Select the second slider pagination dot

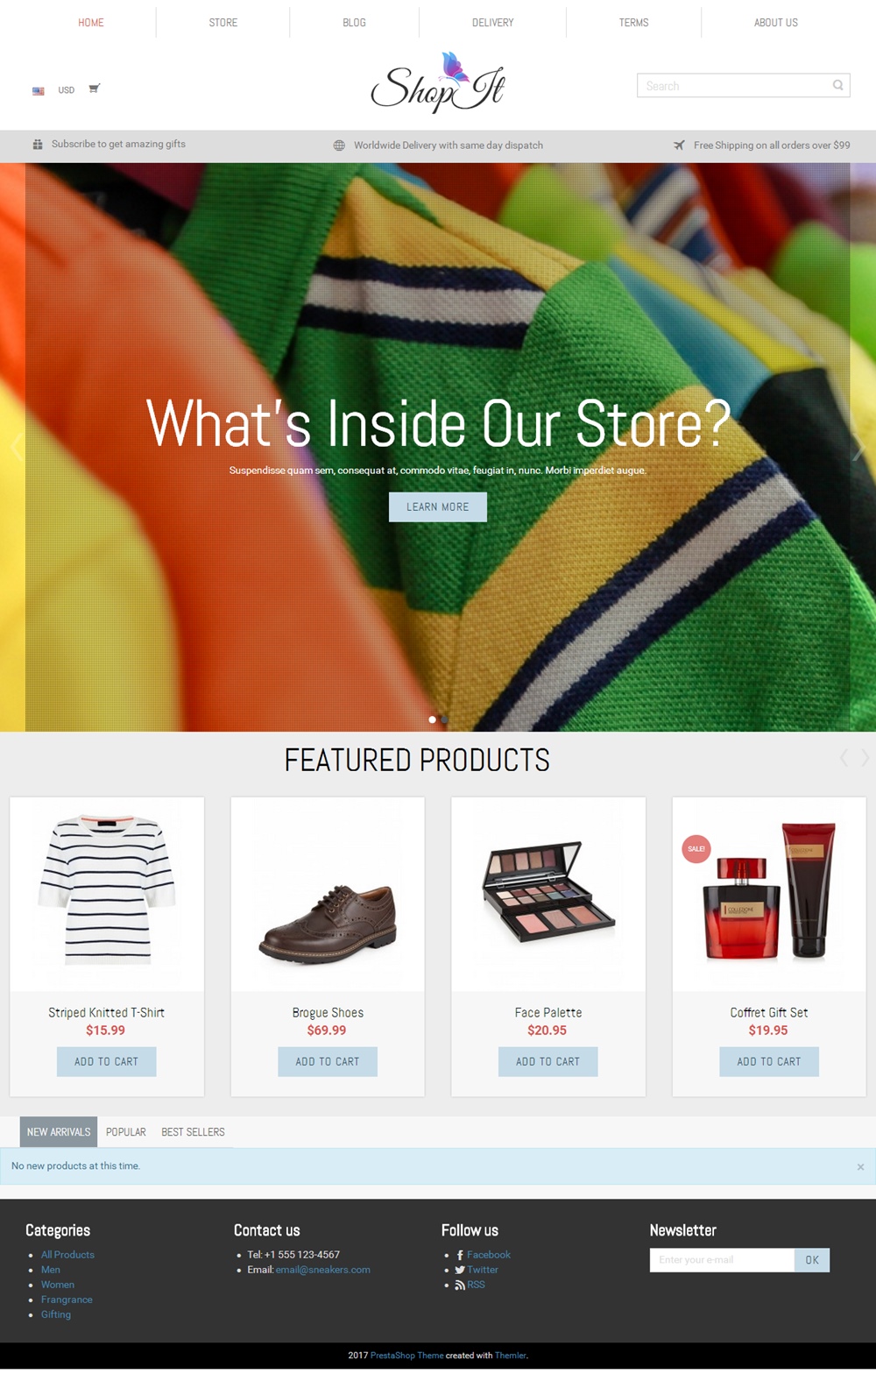(444, 719)
